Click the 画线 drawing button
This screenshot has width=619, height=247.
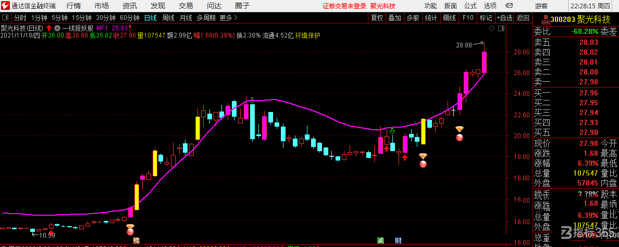point(449,18)
